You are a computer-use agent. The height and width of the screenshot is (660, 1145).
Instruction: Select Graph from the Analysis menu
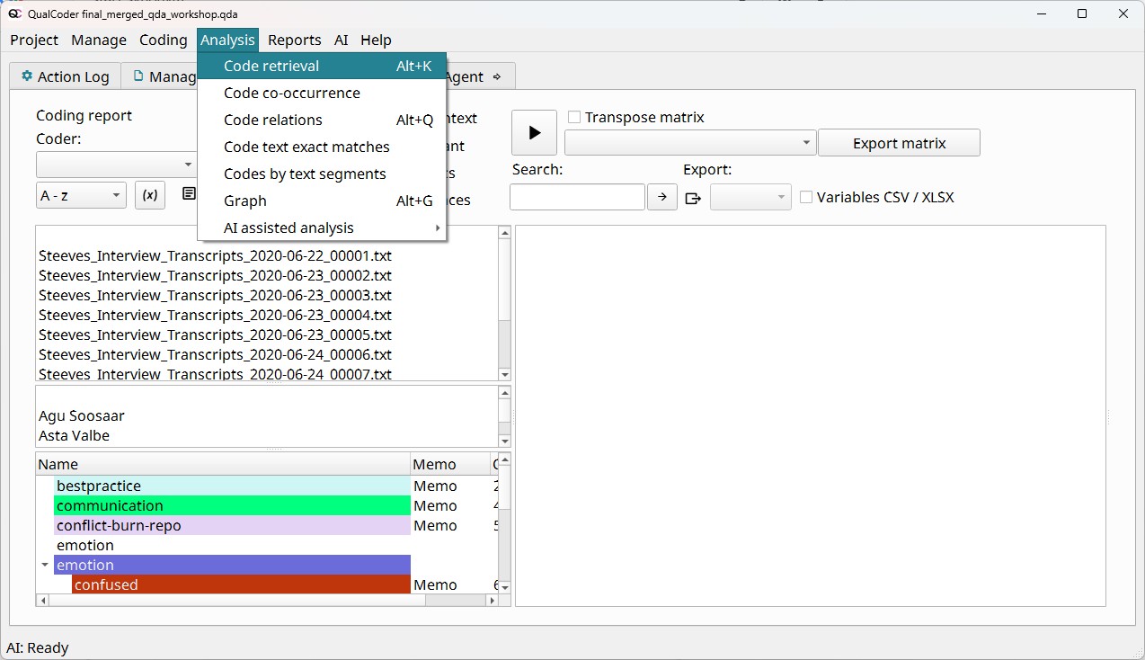[x=322, y=201]
